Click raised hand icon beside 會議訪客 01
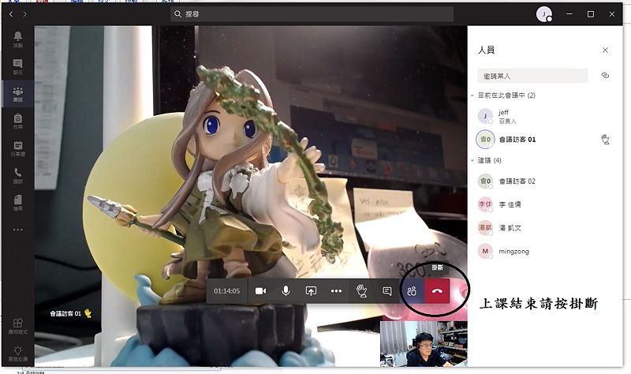The image size is (631, 374). point(605,140)
